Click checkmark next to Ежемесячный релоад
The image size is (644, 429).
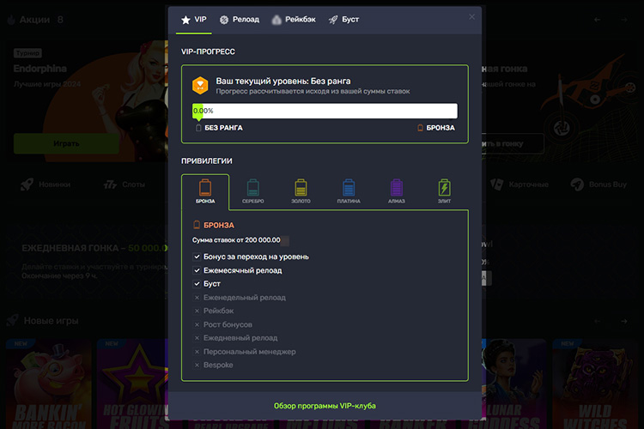197,270
